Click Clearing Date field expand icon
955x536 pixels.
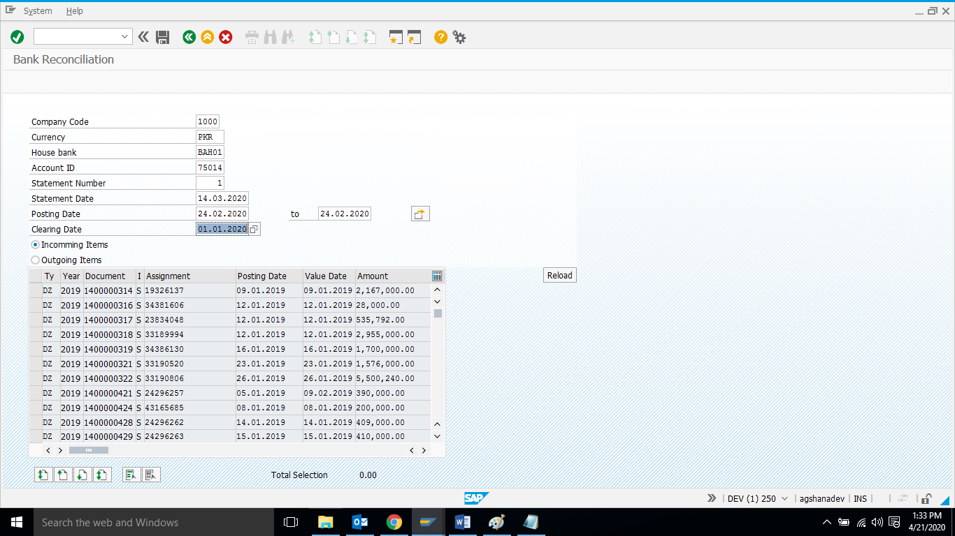[x=254, y=229]
